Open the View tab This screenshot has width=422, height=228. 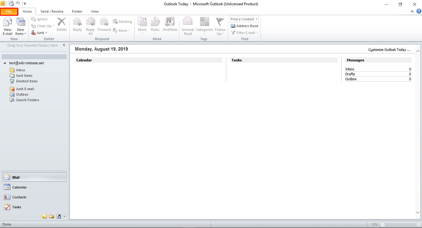(95, 11)
